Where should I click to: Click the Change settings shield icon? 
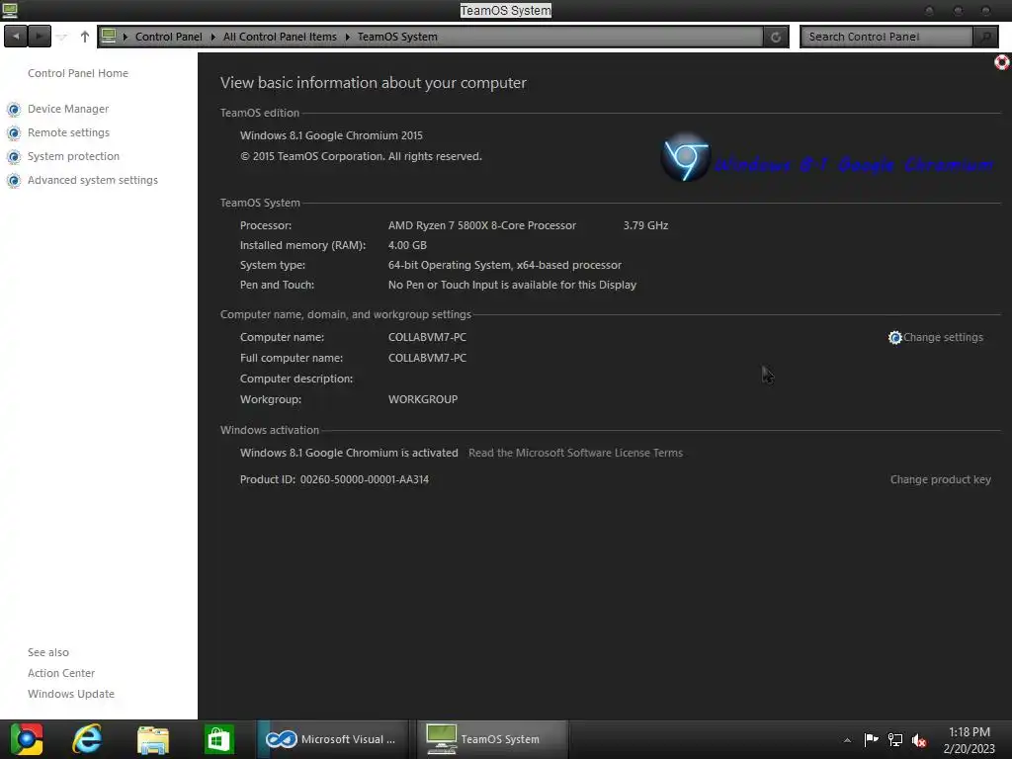[x=894, y=338]
